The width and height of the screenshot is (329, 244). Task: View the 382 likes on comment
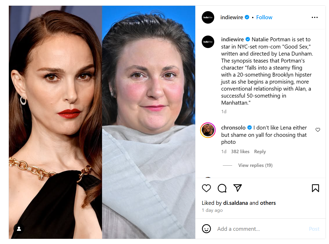[x=240, y=152]
